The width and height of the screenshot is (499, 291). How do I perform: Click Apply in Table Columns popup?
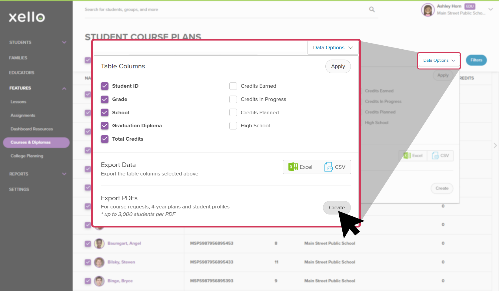[x=338, y=66]
